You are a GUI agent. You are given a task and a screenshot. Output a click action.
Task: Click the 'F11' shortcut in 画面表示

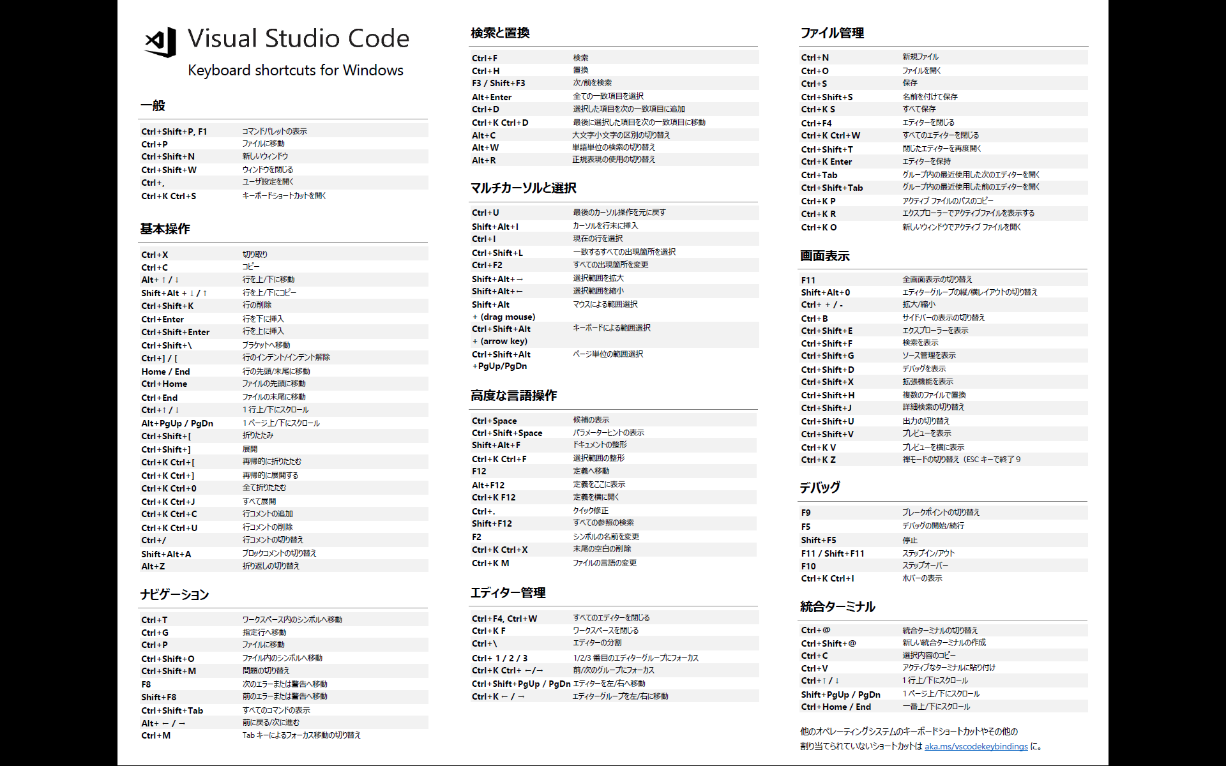pos(808,280)
